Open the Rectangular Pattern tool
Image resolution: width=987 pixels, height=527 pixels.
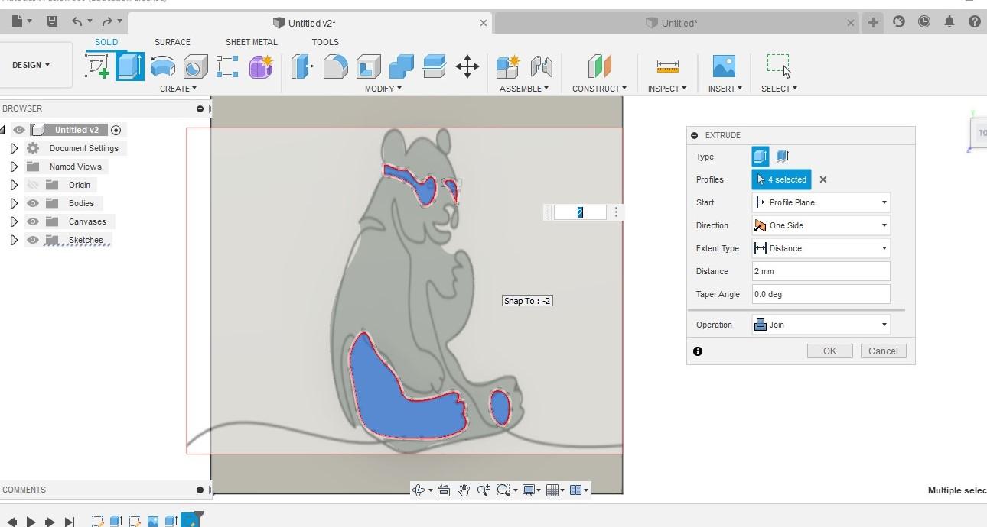tap(227, 66)
